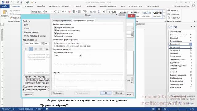Viewport: 197px width, 111px height.
Task: Uncheck 'с новой страницы' checkbox
Action: [x=55, y=36]
